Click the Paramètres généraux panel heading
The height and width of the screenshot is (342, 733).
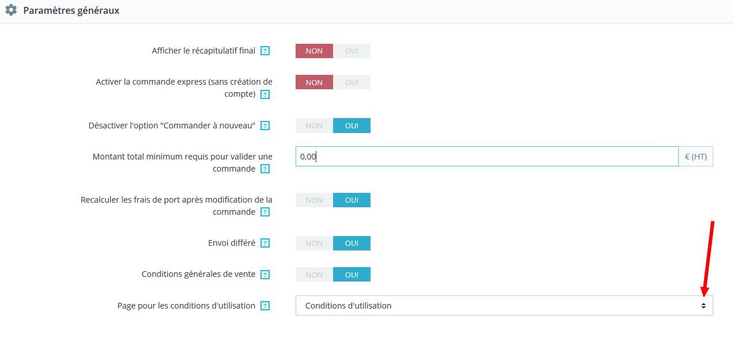pos(71,10)
